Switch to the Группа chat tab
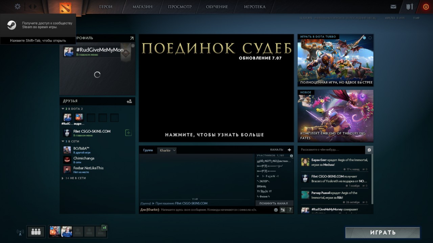 click(x=148, y=150)
